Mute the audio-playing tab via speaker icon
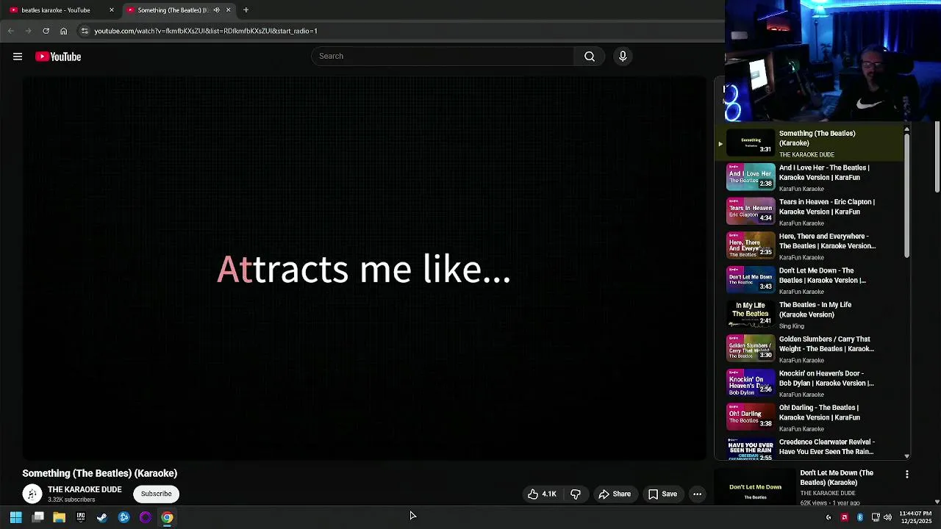This screenshot has height=529, width=941. tap(216, 10)
